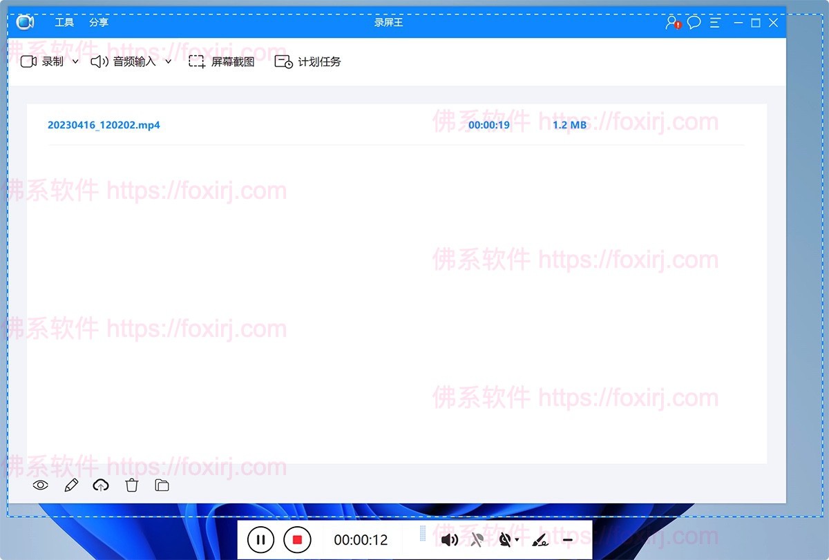Delete the recording with the trash icon

click(x=131, y=485)
